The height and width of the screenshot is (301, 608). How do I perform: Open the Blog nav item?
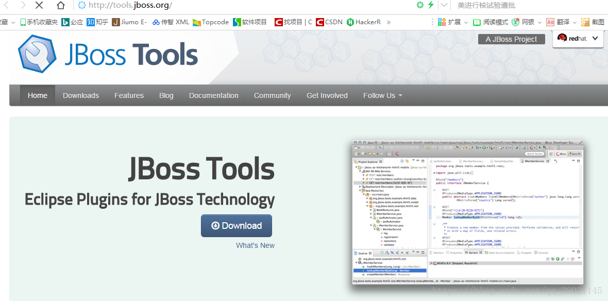tap(166, 95)
